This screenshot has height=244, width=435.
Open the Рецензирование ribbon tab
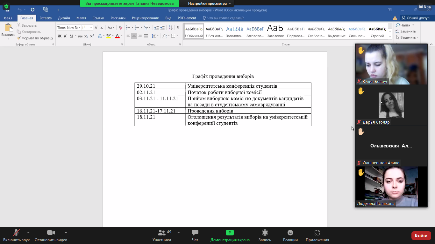click(x=145, y=18)
